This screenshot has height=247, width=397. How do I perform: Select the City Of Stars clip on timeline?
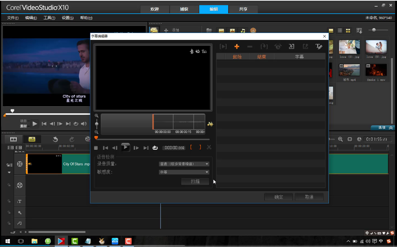click(x=59, y=164)
